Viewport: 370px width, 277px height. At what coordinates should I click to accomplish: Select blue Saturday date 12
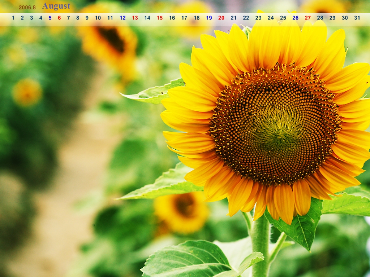(123, 18)
